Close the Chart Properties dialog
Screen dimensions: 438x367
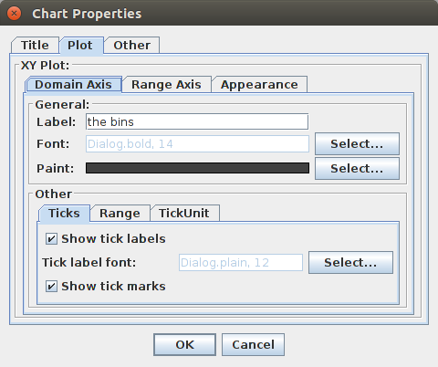coord(14,14)
